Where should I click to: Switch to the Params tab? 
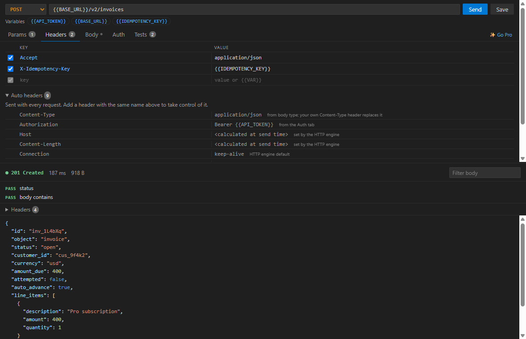pos(21,35)
